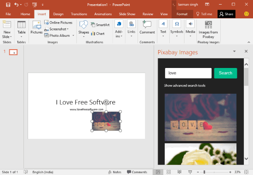Switch to the Home tab

point(25,14)
